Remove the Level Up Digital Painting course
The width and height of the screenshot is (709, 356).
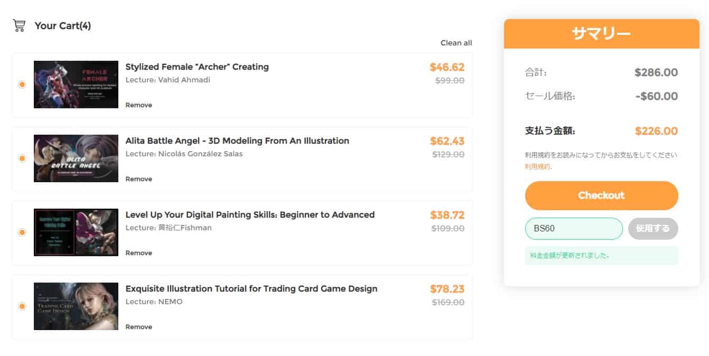(138, 253)
